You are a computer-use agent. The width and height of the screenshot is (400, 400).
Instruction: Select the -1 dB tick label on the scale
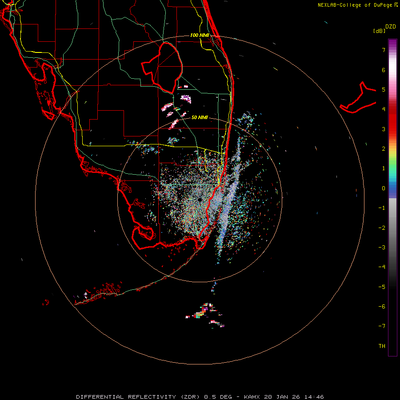tap(382, 208)
